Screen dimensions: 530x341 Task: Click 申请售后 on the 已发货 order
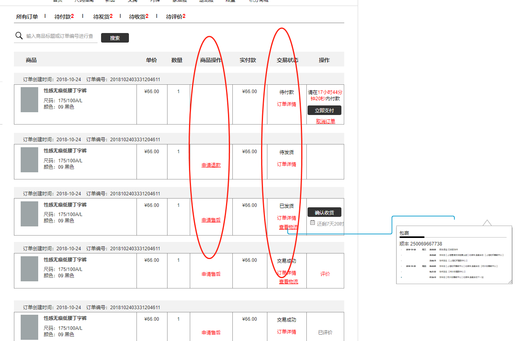211,220
